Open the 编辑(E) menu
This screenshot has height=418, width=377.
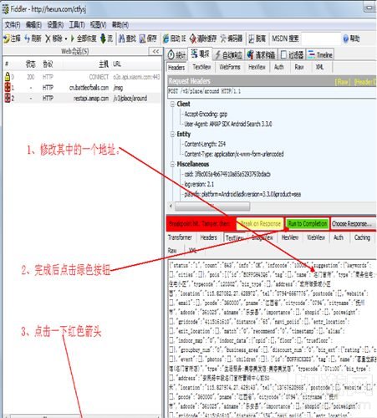[33, 25]
